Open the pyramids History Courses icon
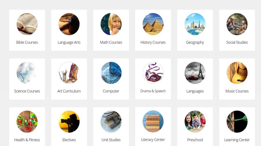 click(x=153, y=24)
